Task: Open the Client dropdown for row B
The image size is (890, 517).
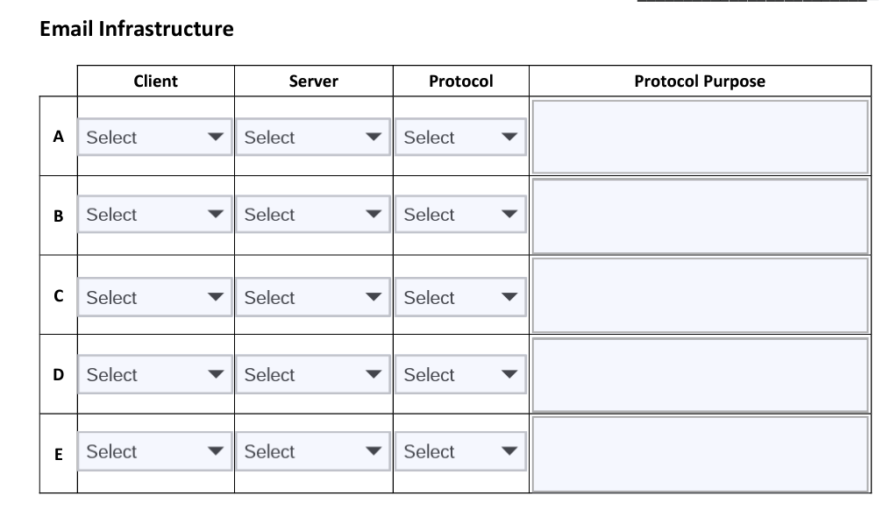Action: pyautogui.click(x=154, y=214)
